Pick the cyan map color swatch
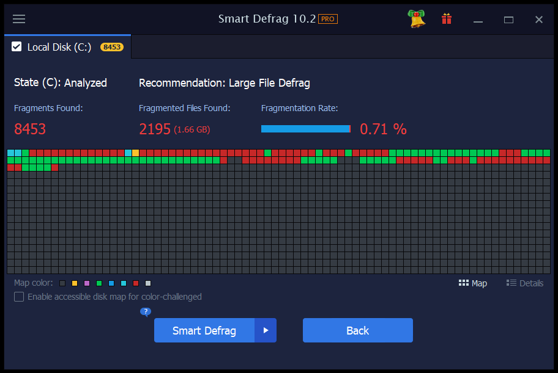558x373 pixels. tap(124, 283)
